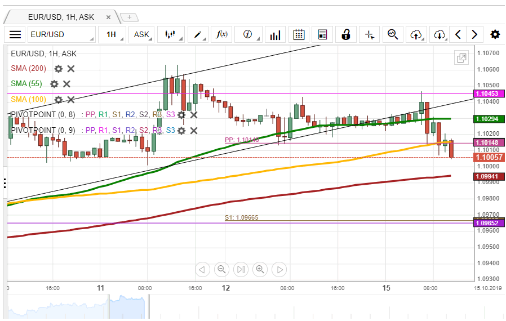Add a new chart tab
The image size is (506, 321).
pos(128,17)
